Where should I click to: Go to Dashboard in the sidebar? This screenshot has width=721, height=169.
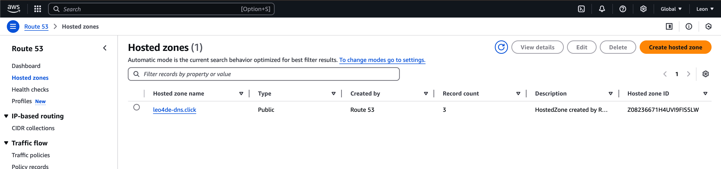(x=26, y=66)
